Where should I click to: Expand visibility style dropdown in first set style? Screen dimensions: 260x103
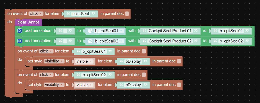54,61
